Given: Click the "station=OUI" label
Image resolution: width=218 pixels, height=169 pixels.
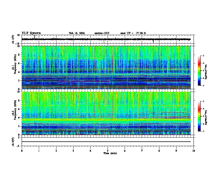Looking at the screenshot, I should pyautogui.click(x=102, y=33).
